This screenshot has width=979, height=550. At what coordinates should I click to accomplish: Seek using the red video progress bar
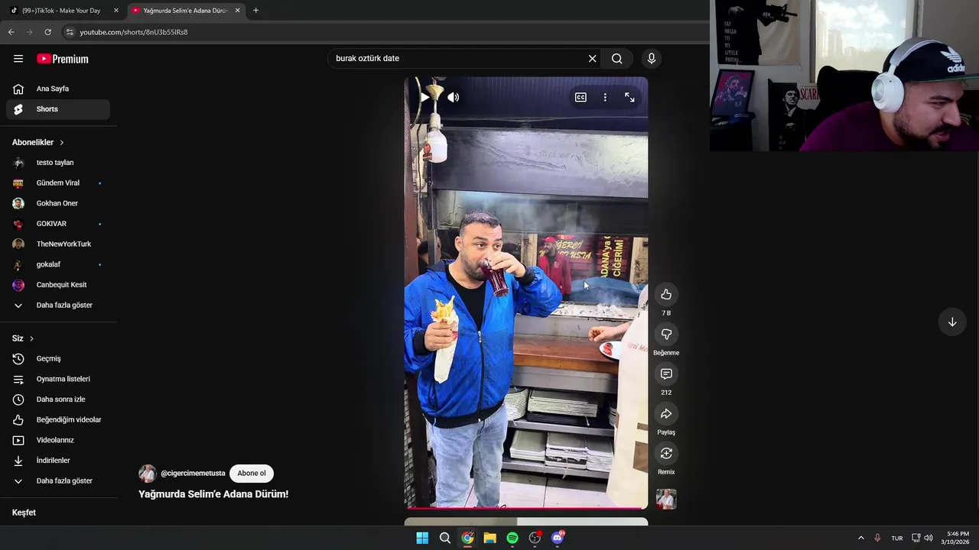[526, 507]
